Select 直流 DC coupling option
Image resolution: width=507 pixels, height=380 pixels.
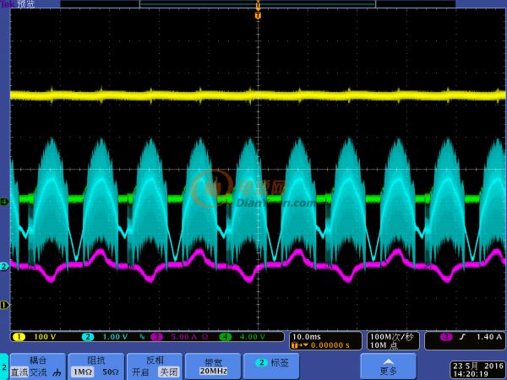pyautogui.click(x=19, y=372)
